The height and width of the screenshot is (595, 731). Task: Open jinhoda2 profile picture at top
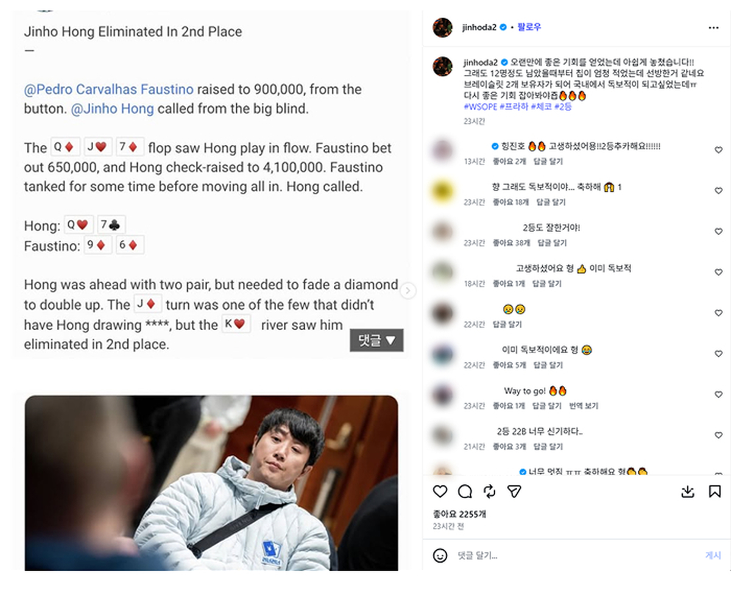(443, 28)
